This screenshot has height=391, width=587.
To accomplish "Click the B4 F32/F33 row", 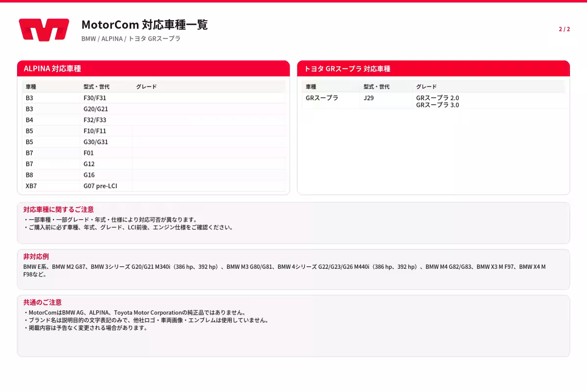I will coord(154,120).
